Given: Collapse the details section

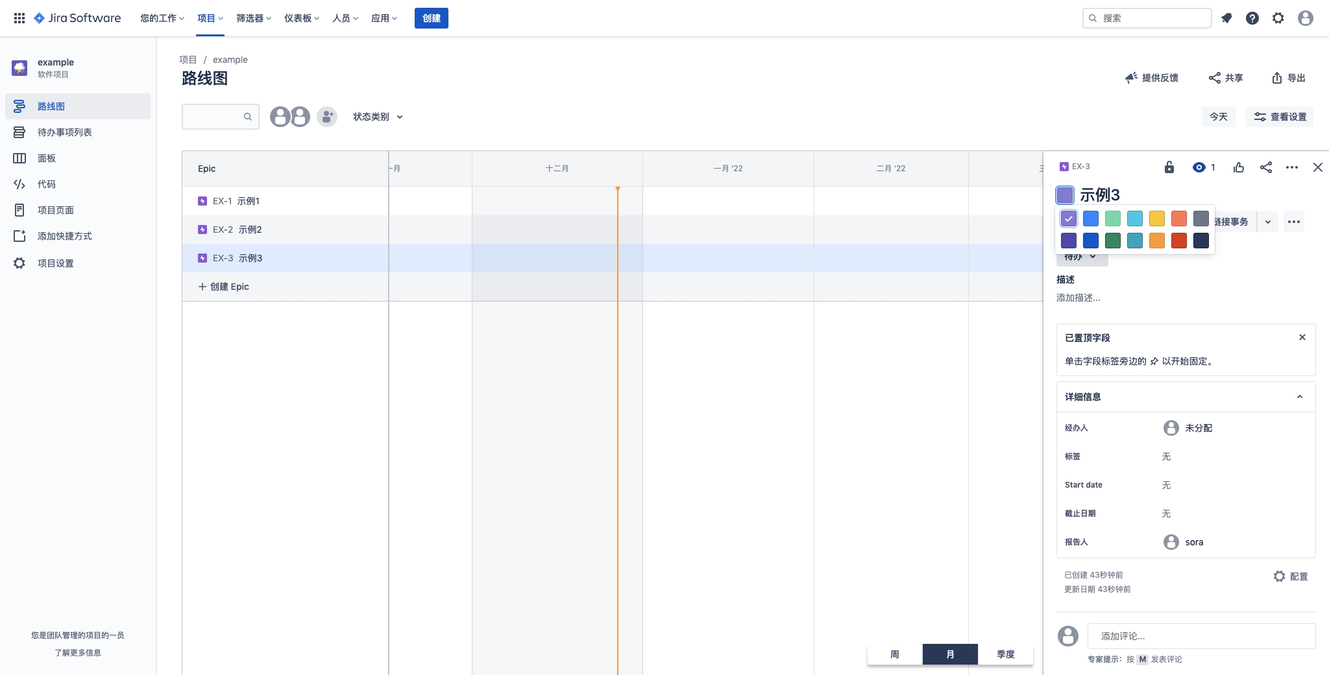Looking at the screenshot, I should (x=1300, y=397).
